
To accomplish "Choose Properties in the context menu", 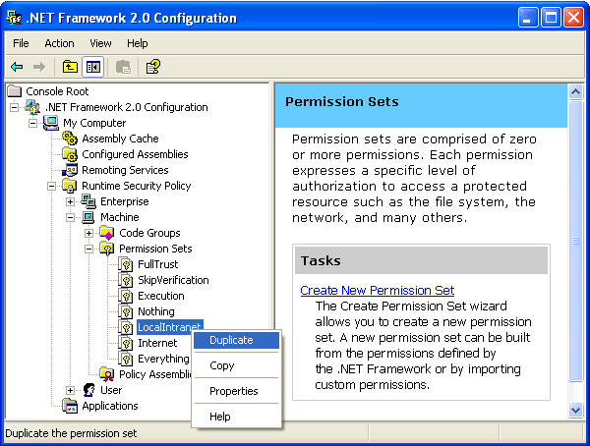I will pyautogui.click(x=233, y=391).
